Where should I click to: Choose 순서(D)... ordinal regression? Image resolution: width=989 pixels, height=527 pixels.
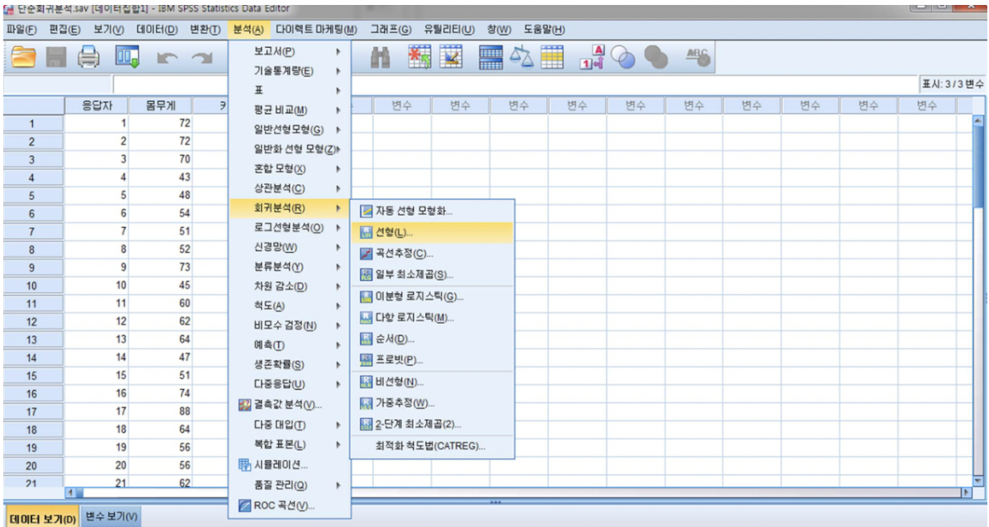(433, 339)
